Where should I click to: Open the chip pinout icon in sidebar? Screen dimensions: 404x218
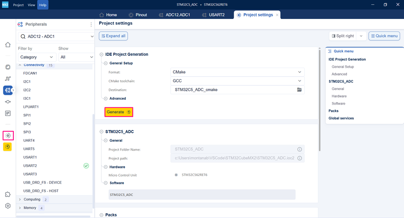[8, 67]
